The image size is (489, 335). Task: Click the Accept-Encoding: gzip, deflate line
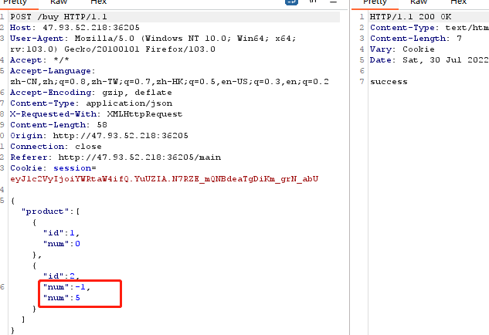tap(90, 93)
